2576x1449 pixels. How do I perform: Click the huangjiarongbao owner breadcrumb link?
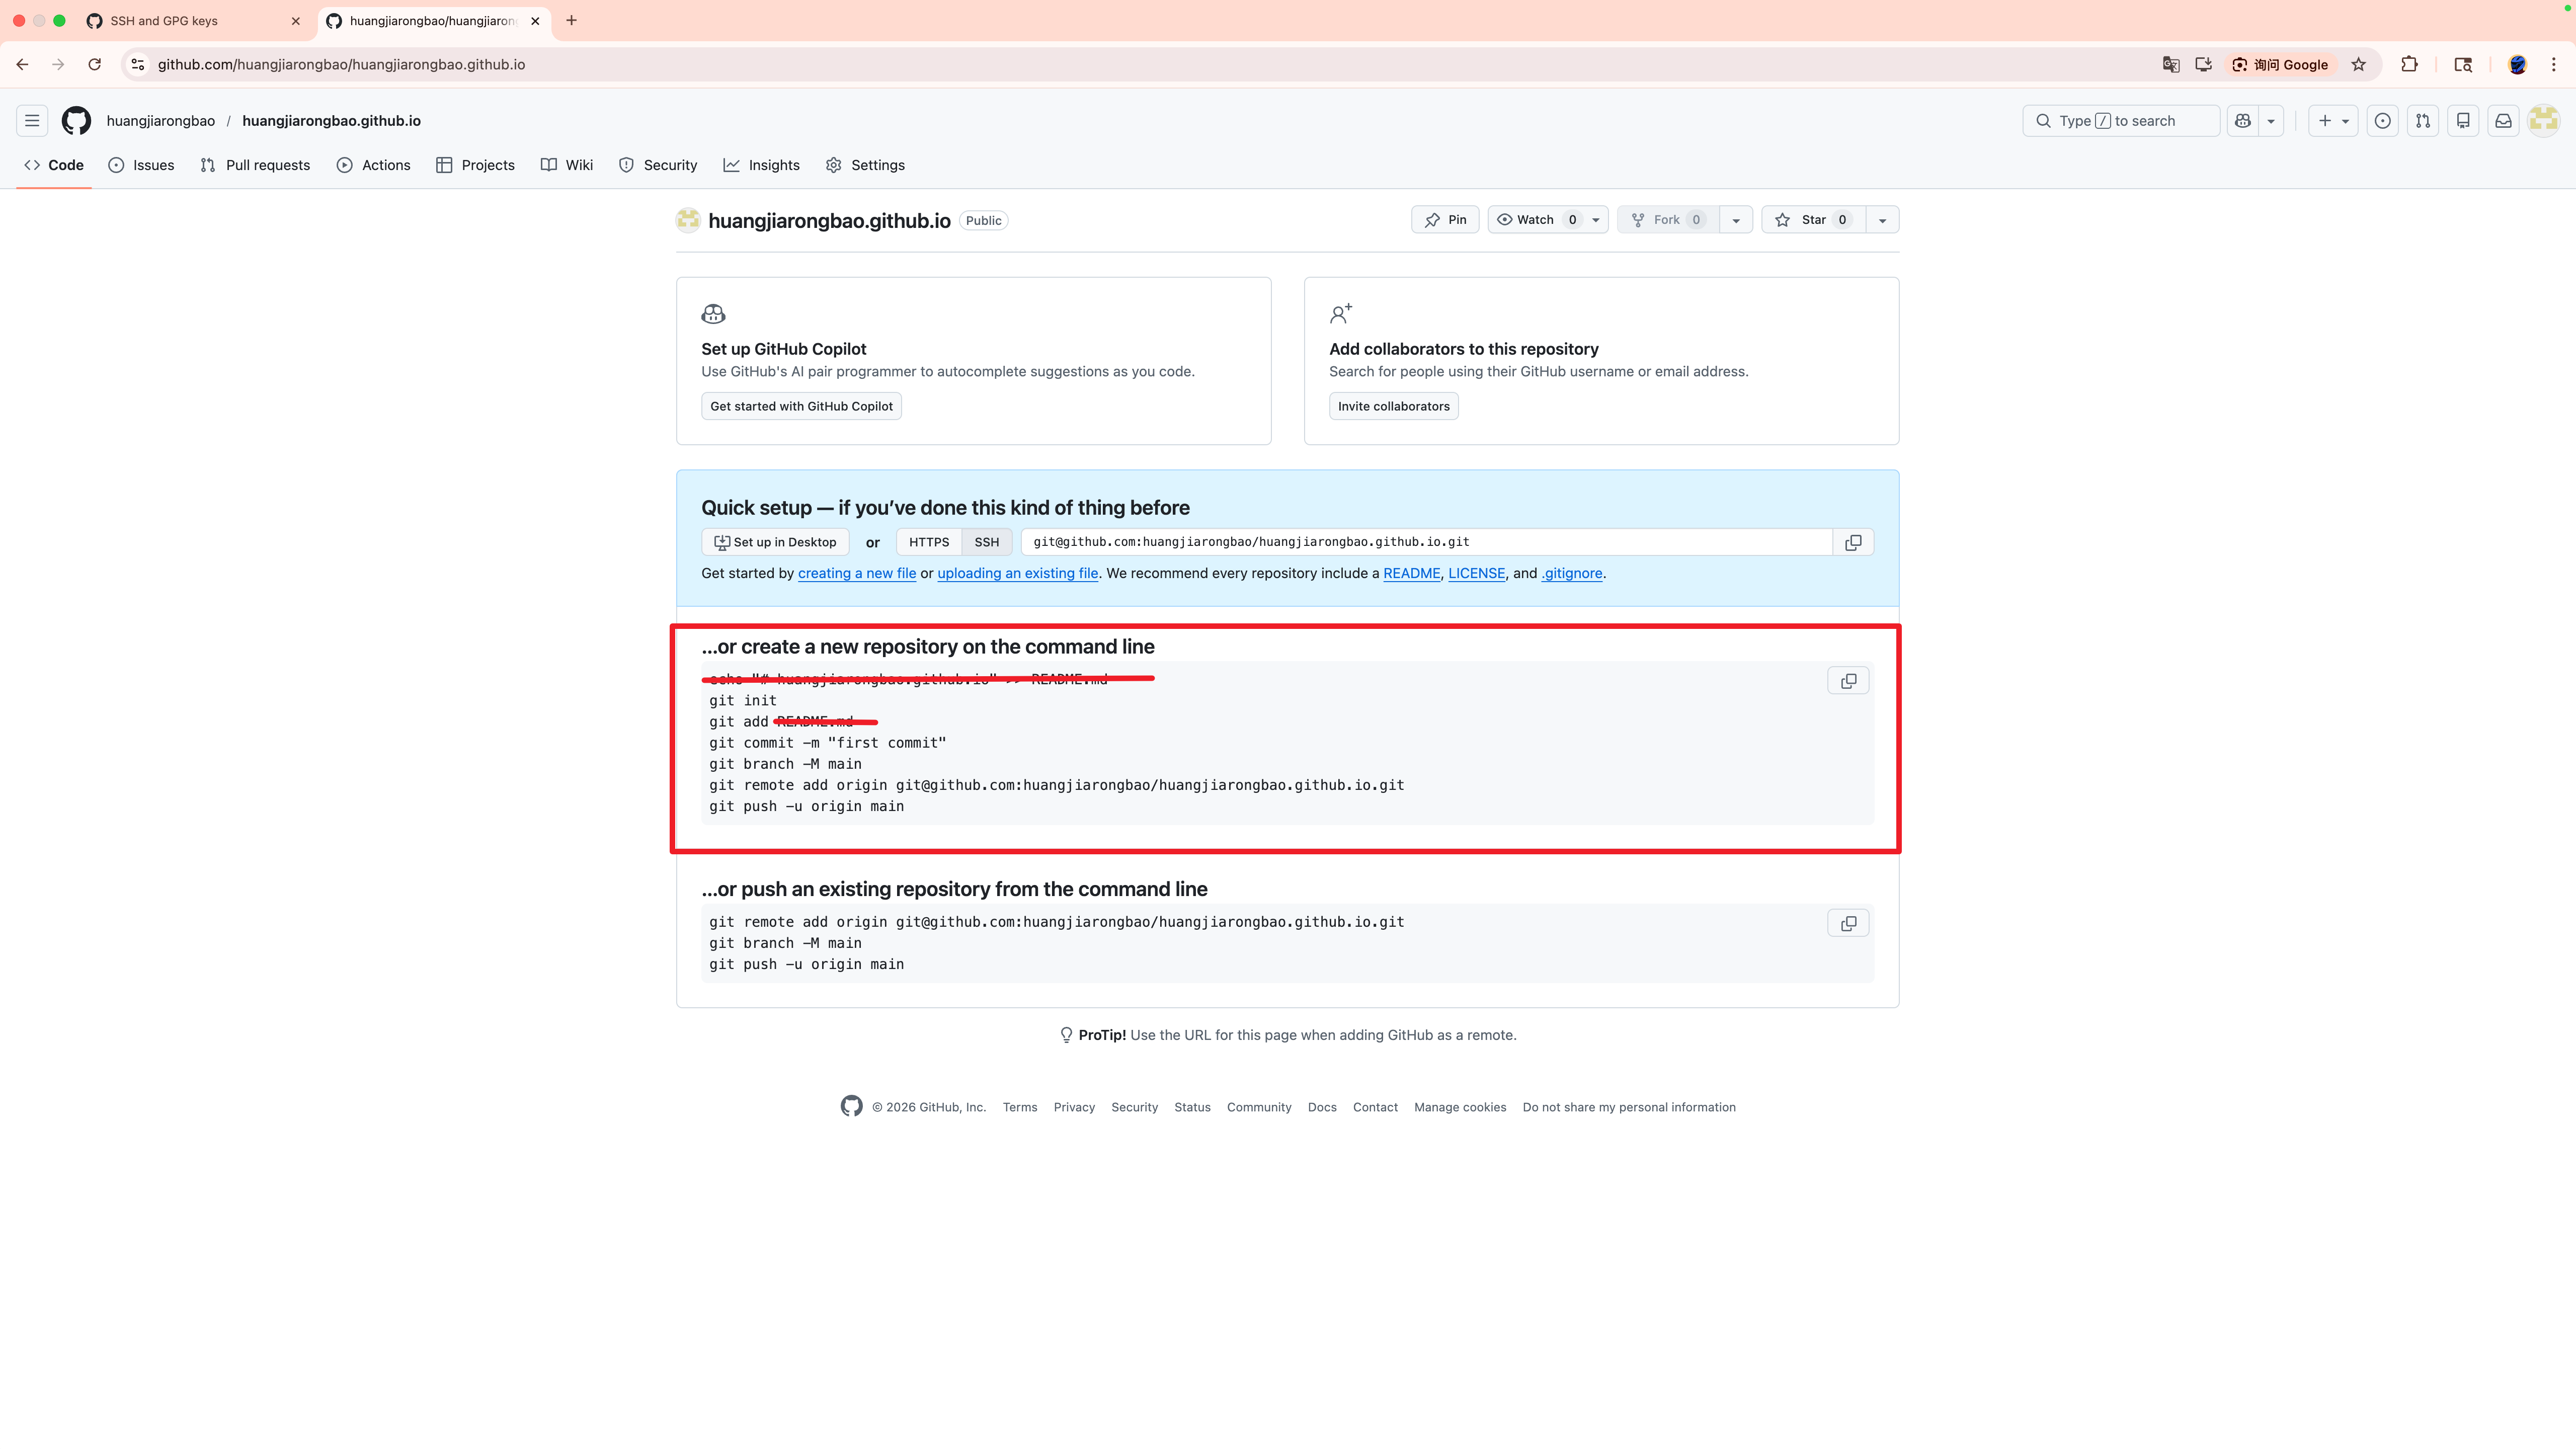click(161, 121)
